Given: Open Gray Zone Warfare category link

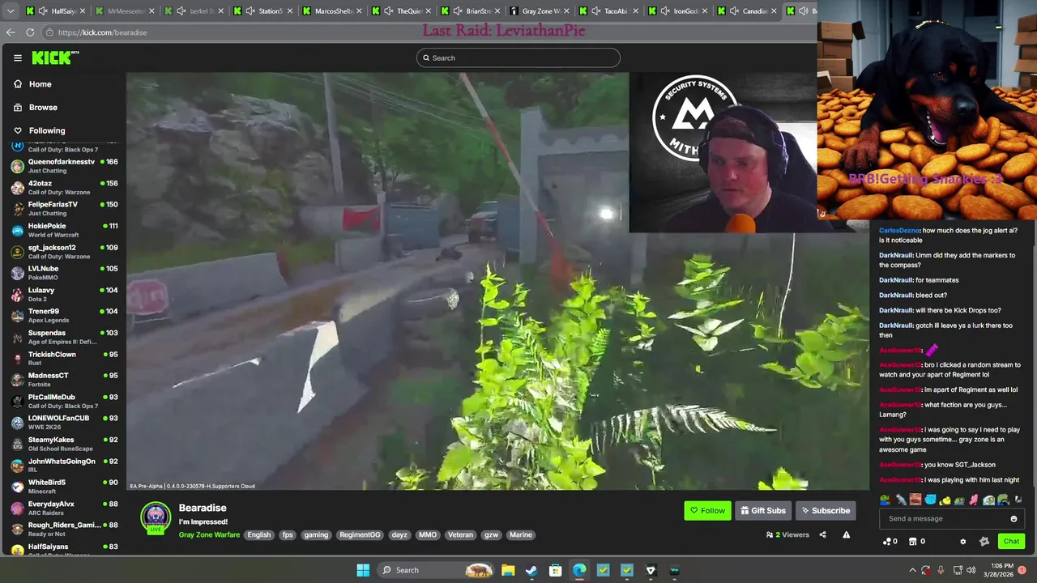Looking at the screenshot, I should click(x=209, y=534).
